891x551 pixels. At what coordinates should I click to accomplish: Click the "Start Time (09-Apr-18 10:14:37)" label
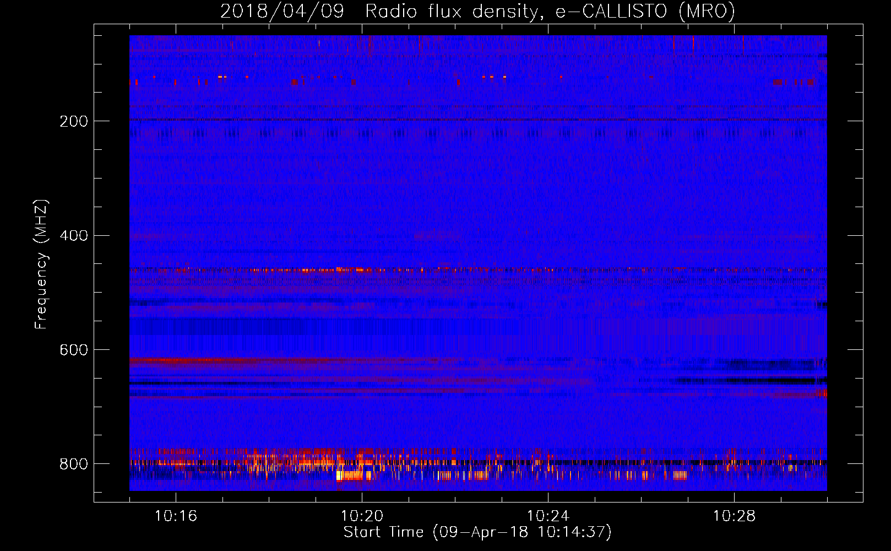pos(477,532)
